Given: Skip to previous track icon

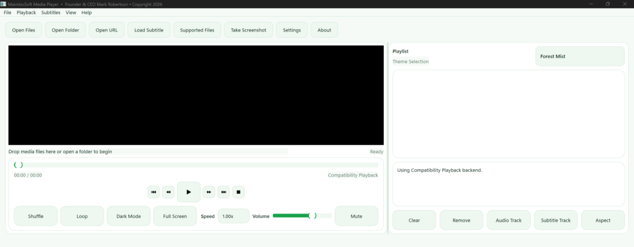Looking at the screenshot, I should tap(154, 192).
